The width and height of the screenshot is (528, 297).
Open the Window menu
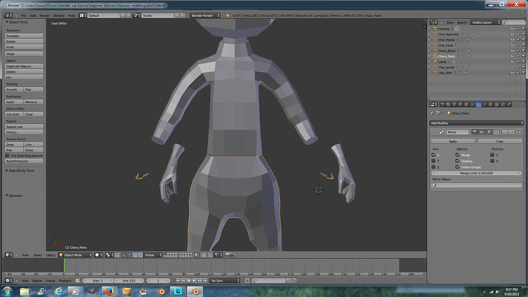coord(59,15)
